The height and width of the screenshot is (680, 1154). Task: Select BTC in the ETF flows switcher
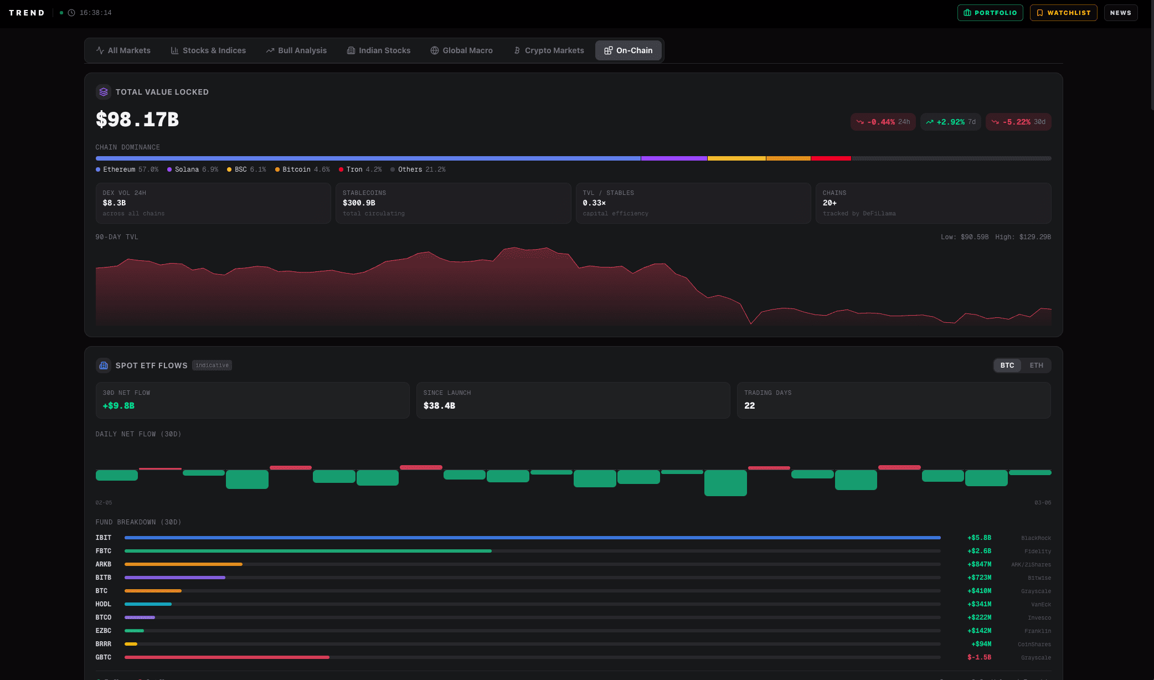[x=1007, y=365]
